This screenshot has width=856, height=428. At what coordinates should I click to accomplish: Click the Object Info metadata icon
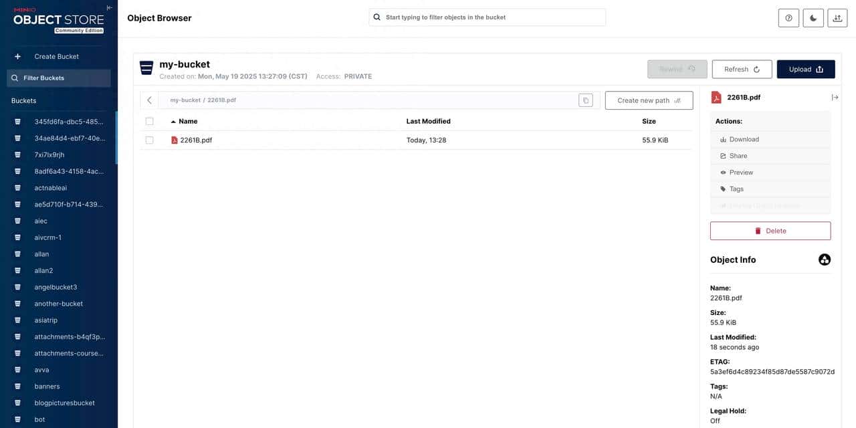click(825, 259)
